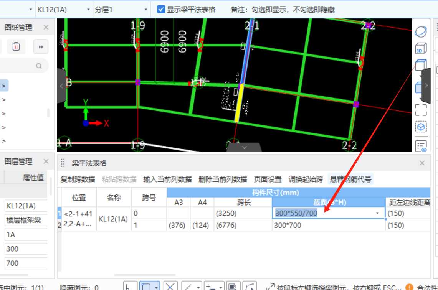Screen dimensions: 438x290
Task: Toggle the 显示梁平法表格 checkbox
Action: click(x=161, y=9)
